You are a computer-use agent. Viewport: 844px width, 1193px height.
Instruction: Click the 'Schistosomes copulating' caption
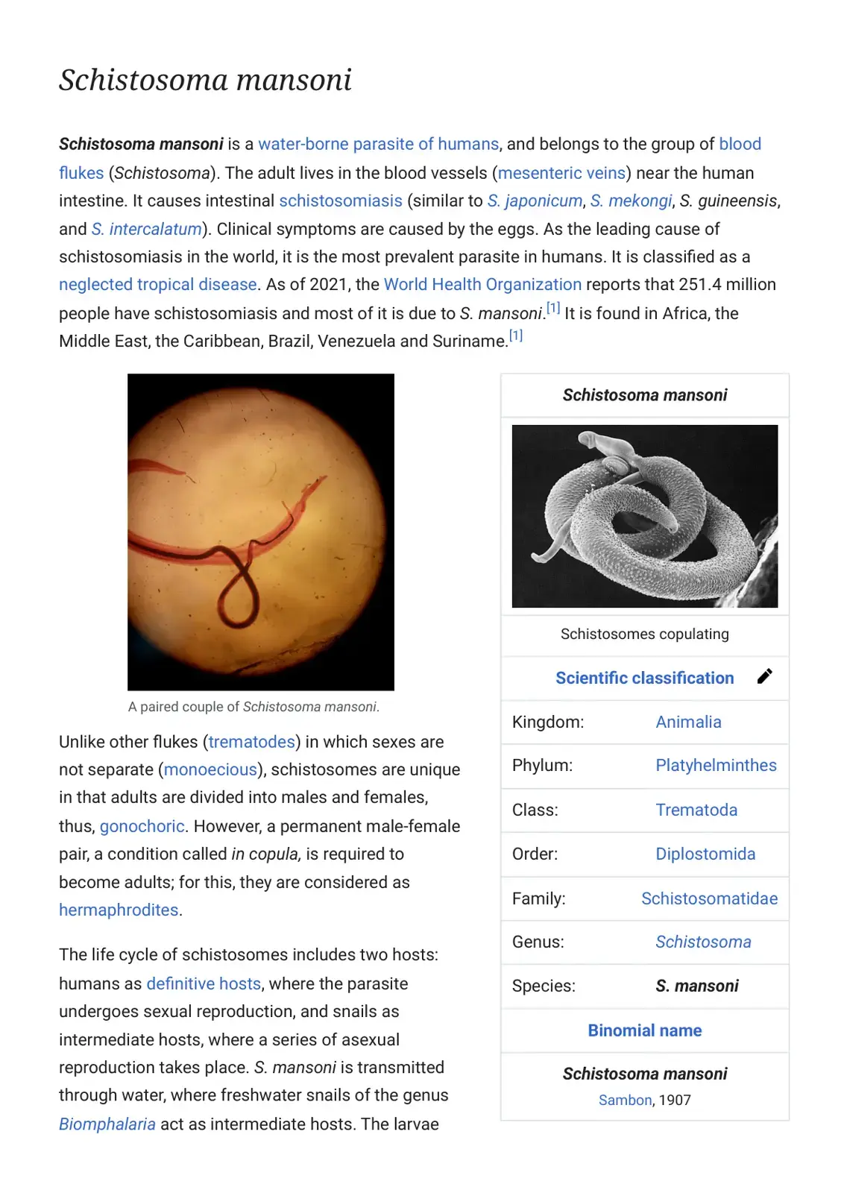coord(645,634)
